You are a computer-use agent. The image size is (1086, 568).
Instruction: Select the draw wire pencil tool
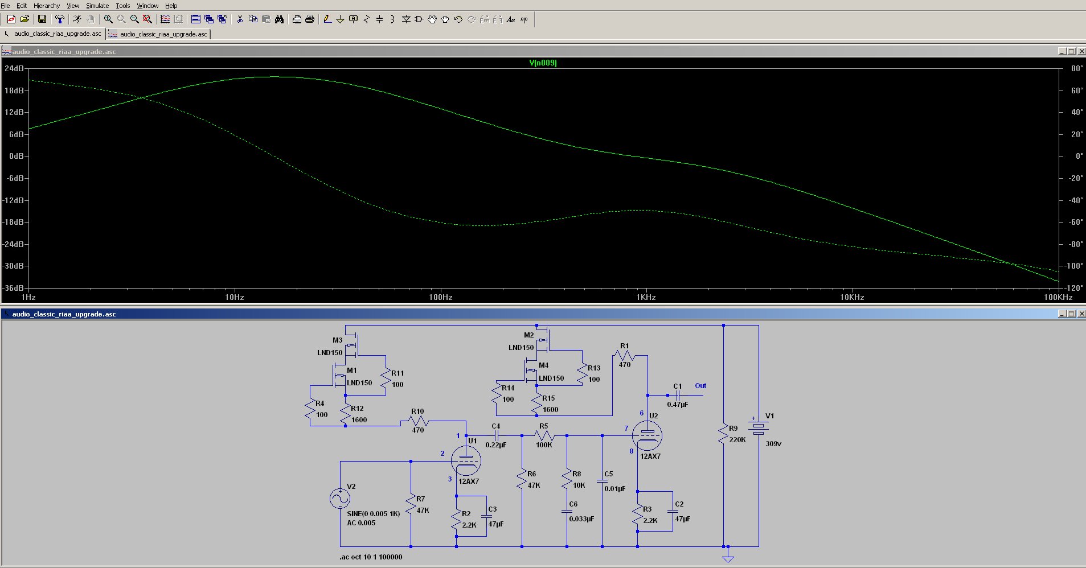pos(327,19)
